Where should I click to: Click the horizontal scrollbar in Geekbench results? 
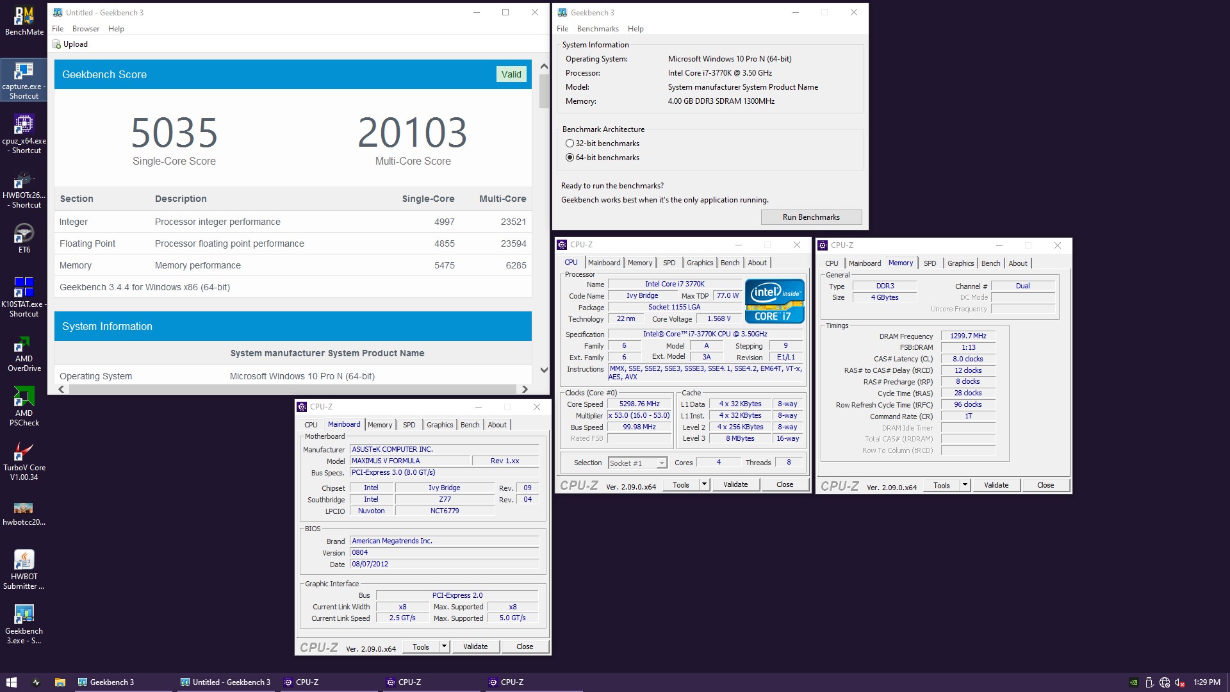click(292, 389)
